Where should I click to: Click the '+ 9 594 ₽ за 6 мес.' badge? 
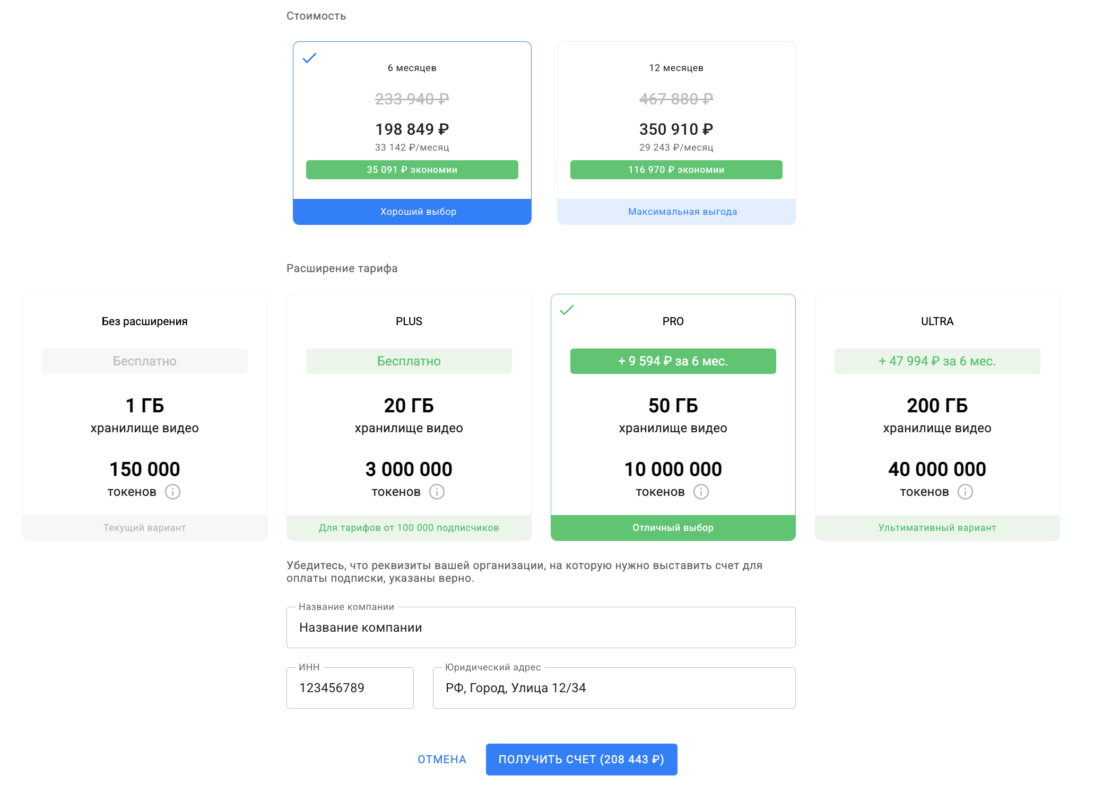(673, 361)
